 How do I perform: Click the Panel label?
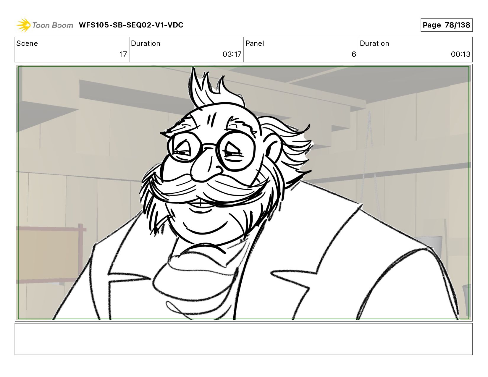[x=255, y=43]
